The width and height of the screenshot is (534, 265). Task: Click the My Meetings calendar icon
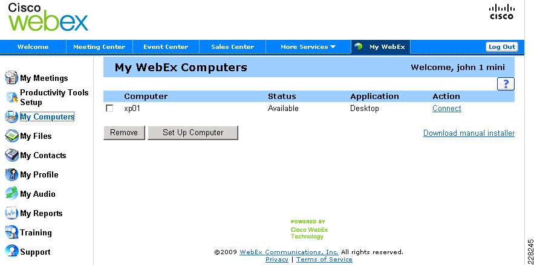[x=11, y=78]
